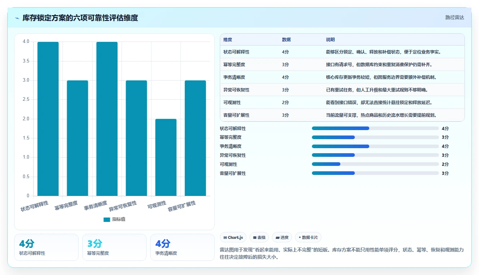This screenshot has height=275, width=479.
Task: Click the chart bar for 事务清晰度
Action: point(107,119)
